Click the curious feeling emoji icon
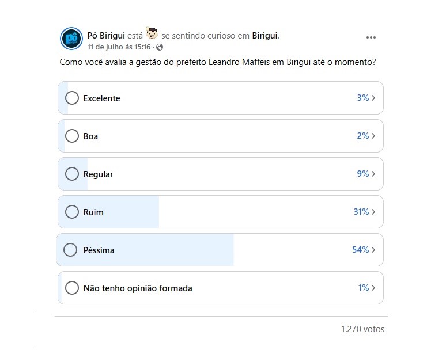This screenshot has width=446, height=358. [x=152, y=33]
